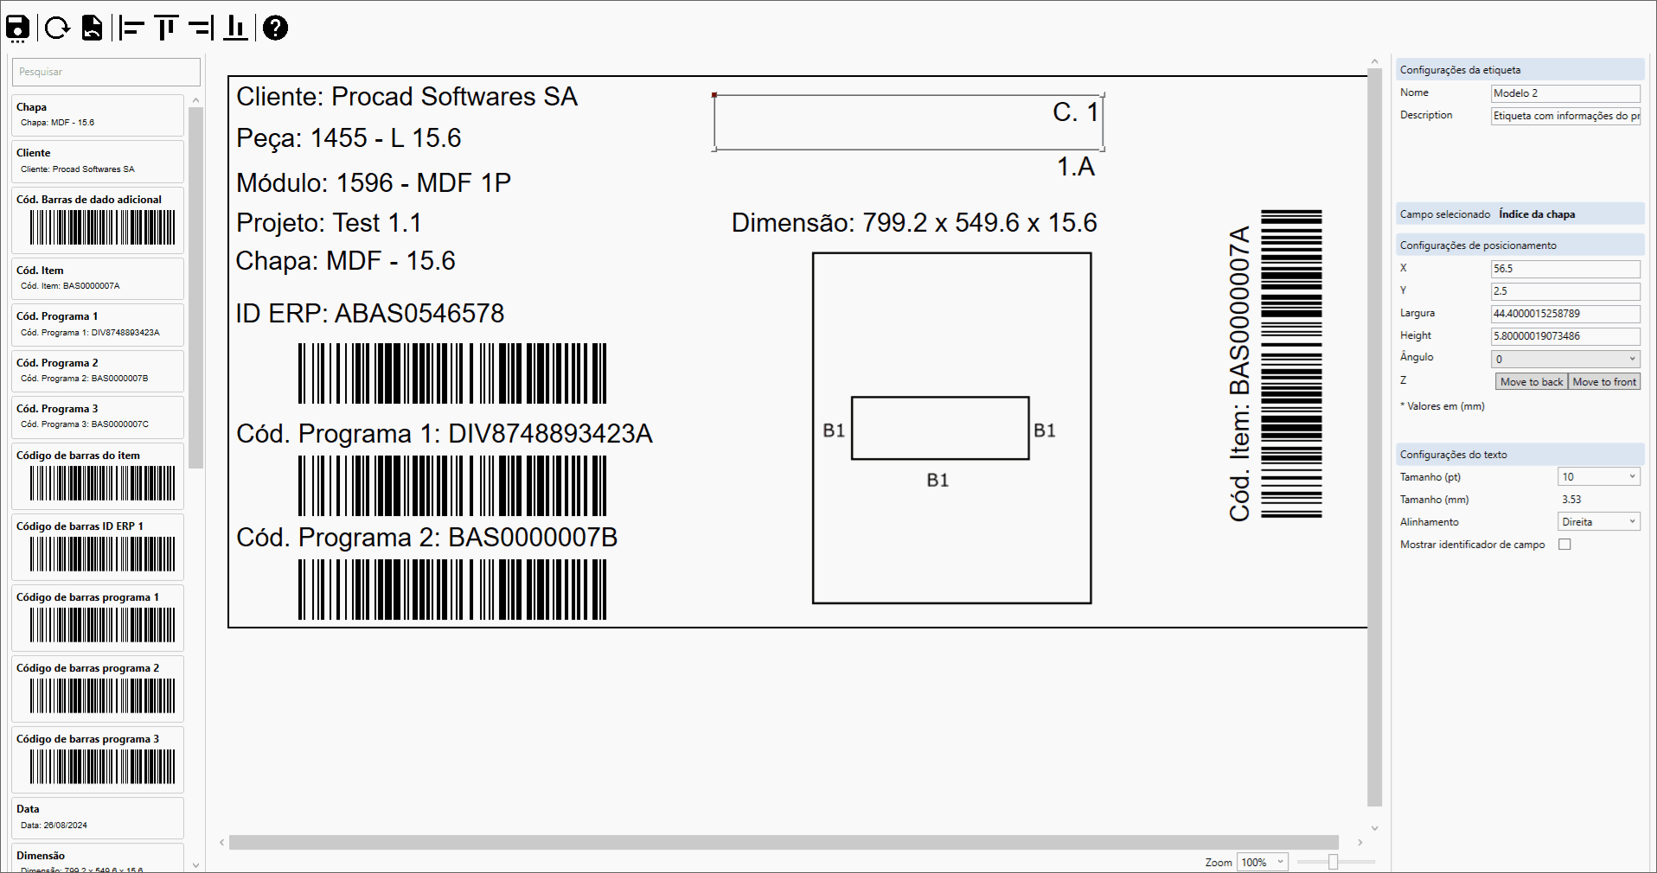1657x873 pixels.
Task: Align selected fields to left
Action: (x=131, y=29)
